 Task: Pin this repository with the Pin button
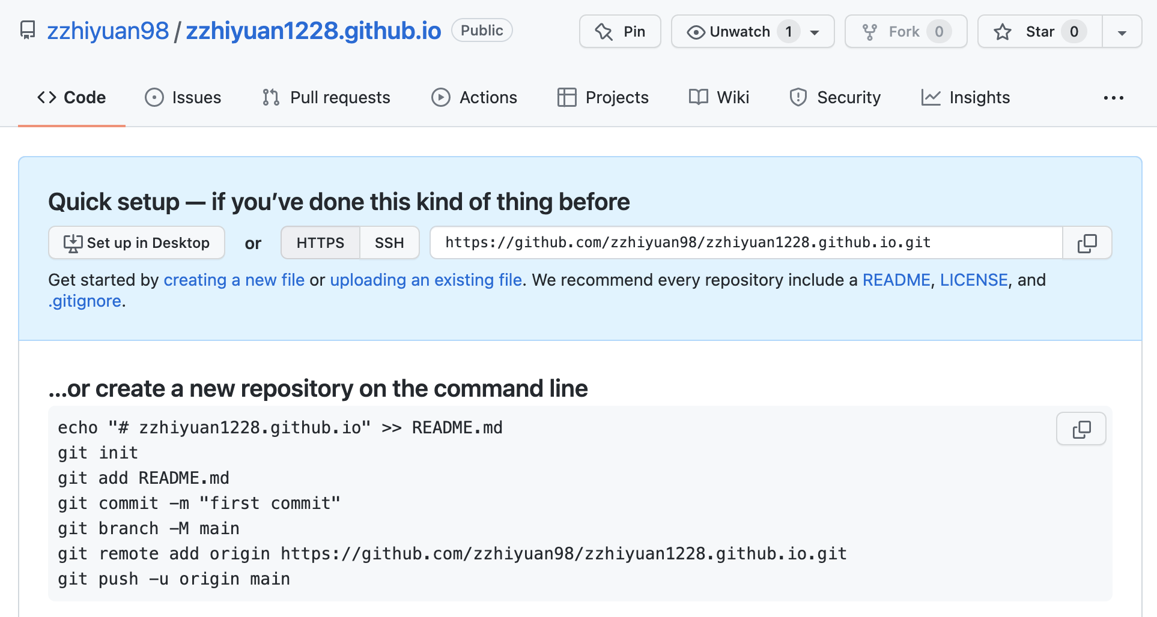point(620,31)
